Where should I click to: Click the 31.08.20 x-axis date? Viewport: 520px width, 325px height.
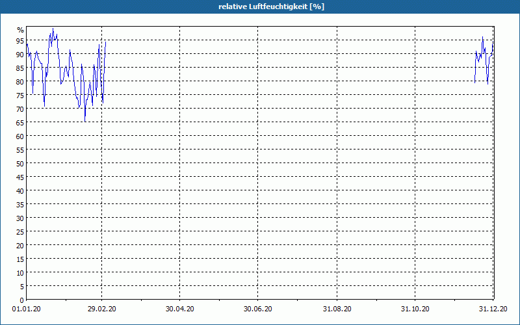click(x=337, y=310)
